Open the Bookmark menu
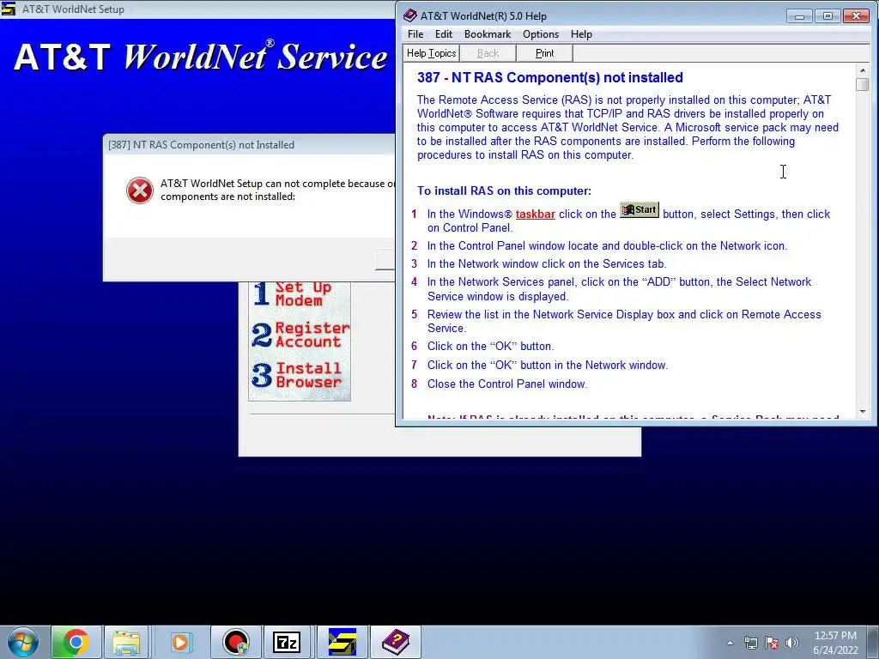Image resolution: width=879 pixels, height=659 pixels. (488, 34)
